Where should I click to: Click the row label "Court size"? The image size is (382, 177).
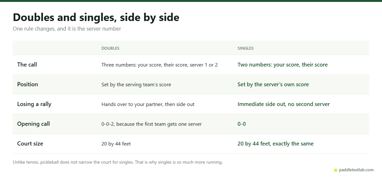pyautogui.click(x=30, y=144)
